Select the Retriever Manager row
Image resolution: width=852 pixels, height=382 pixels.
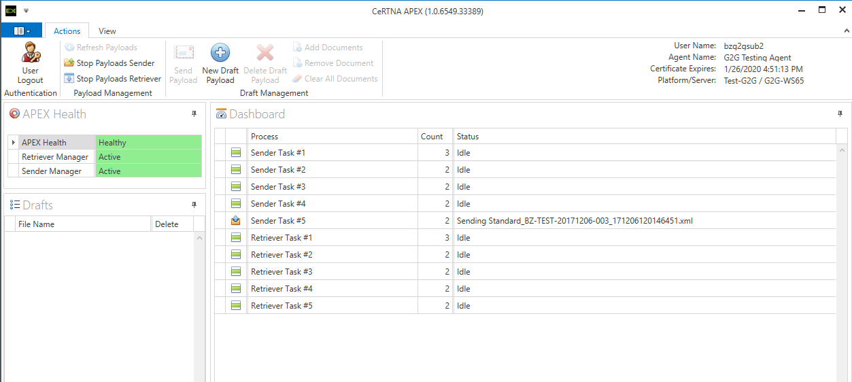pos(55,157)
